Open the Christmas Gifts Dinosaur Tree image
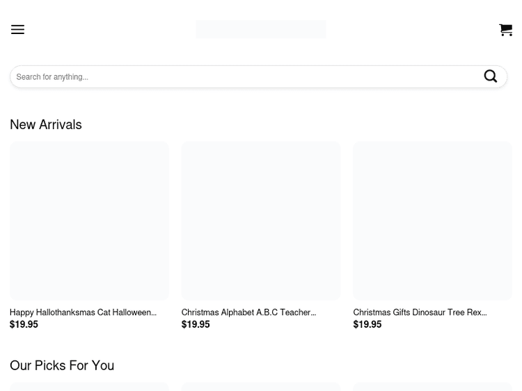 pos(432,220)
